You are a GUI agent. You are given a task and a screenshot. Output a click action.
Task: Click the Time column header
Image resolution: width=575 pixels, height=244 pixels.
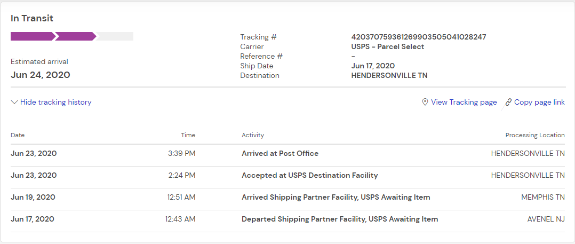[188, 135]
